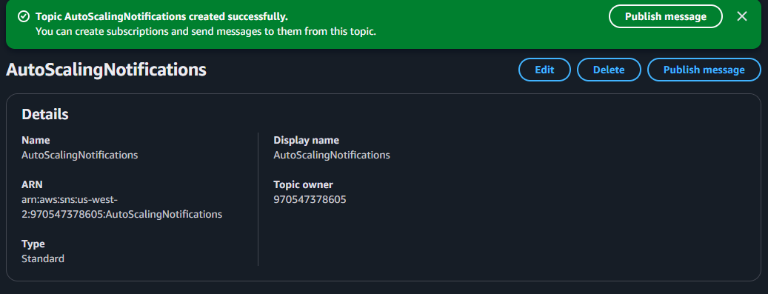Click Publish message next to Delete

click(704, 70)
